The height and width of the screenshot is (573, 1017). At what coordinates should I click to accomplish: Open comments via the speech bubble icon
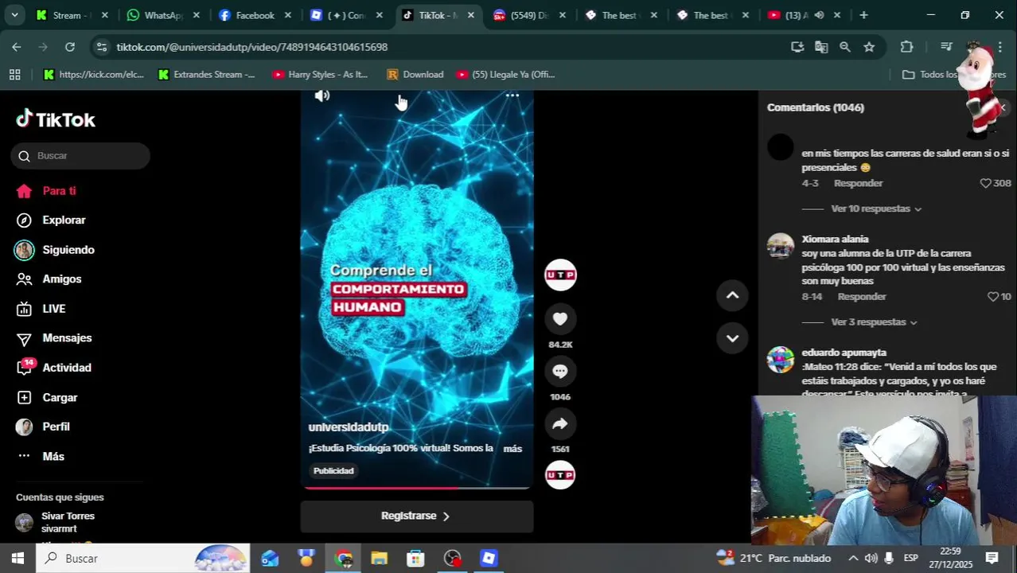(560, 371)
